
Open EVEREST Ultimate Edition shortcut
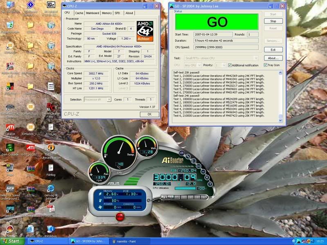(51, 148)
